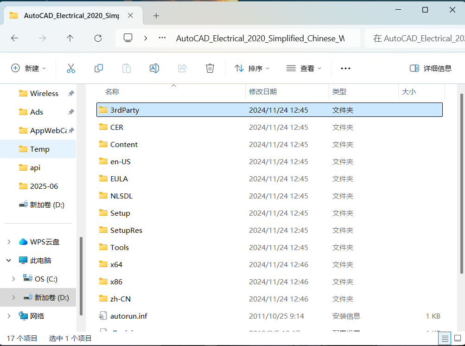Select the Setup folder row

[269, 213]
